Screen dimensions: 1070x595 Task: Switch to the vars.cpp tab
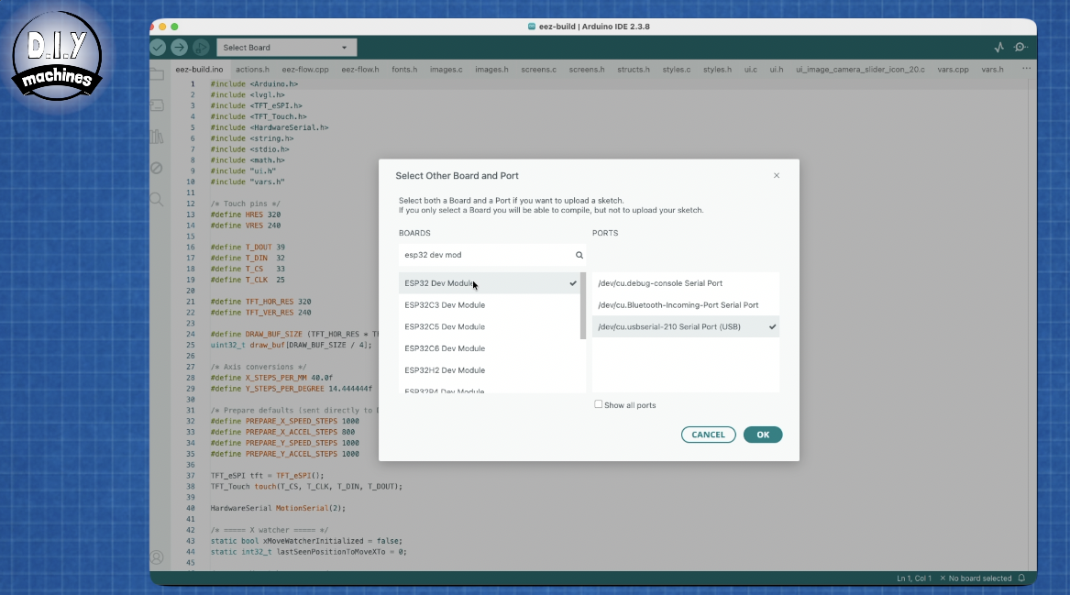[954, 70]
